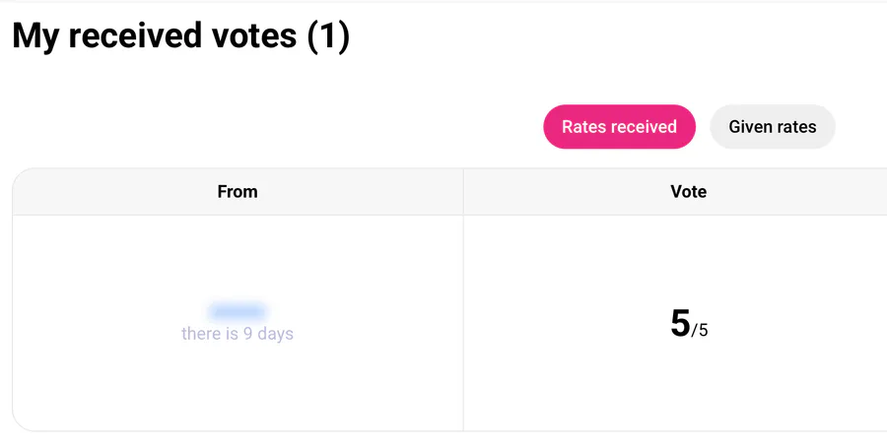Image resolution: width=887 pixels, height=447 pixels.
Task: Click the word "votes" in the title
Action: [254, 35]
